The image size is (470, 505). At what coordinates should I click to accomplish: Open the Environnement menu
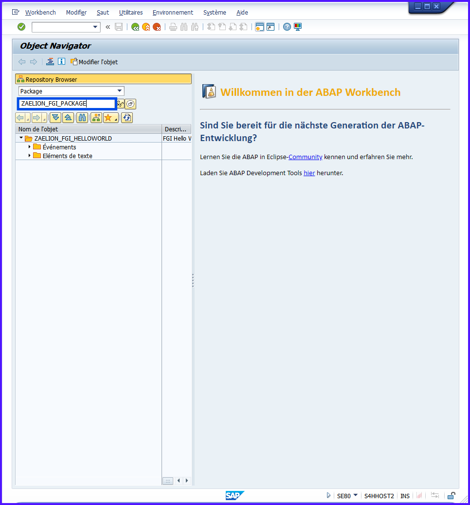[173, 12]
